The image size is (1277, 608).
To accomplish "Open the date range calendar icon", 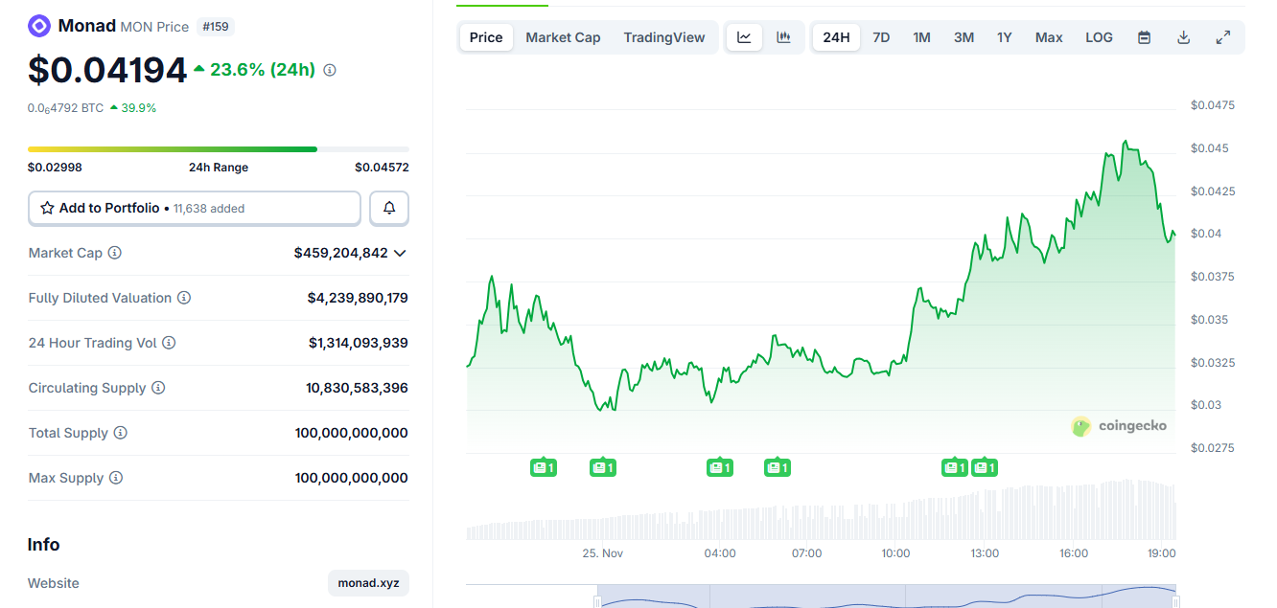I will (1144, 36).
